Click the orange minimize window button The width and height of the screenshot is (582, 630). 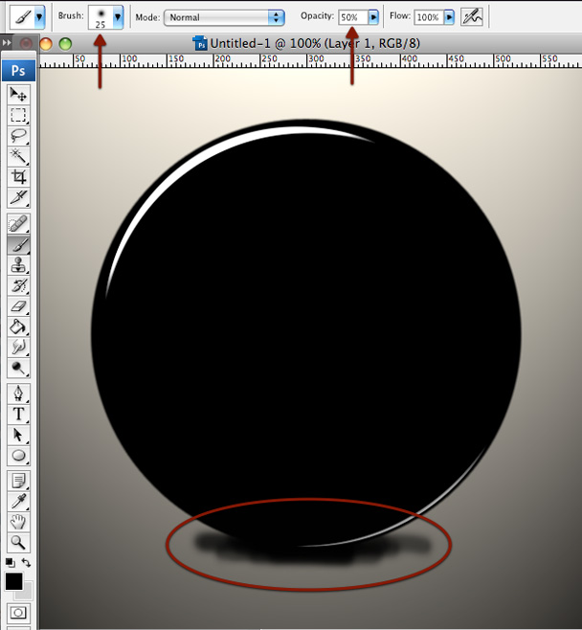(46, 44)
